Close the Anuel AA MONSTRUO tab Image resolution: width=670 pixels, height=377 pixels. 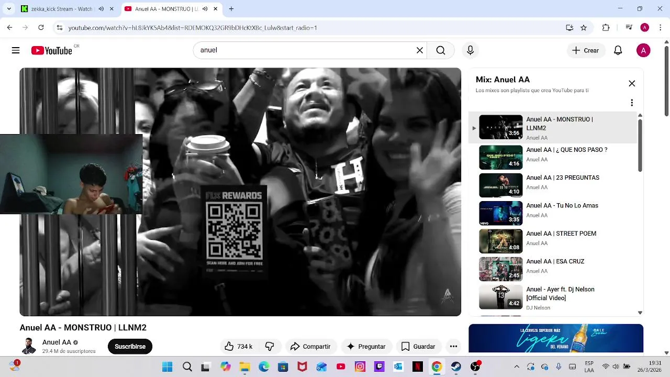click(x=215, y=9)
